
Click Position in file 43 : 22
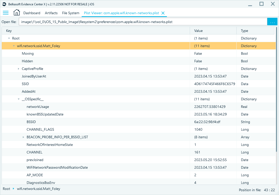coord(257,190)
